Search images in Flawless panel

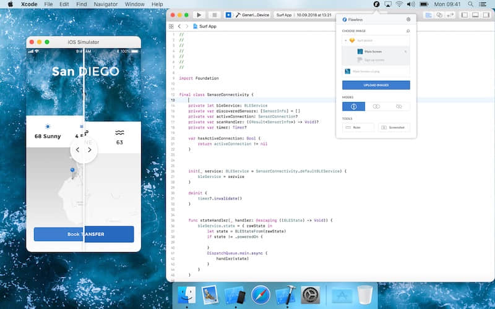408,31
